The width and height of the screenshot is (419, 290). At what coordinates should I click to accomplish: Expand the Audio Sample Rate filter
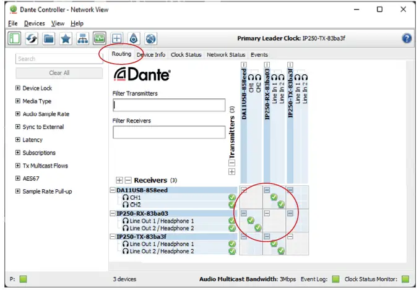pos(17,114)
